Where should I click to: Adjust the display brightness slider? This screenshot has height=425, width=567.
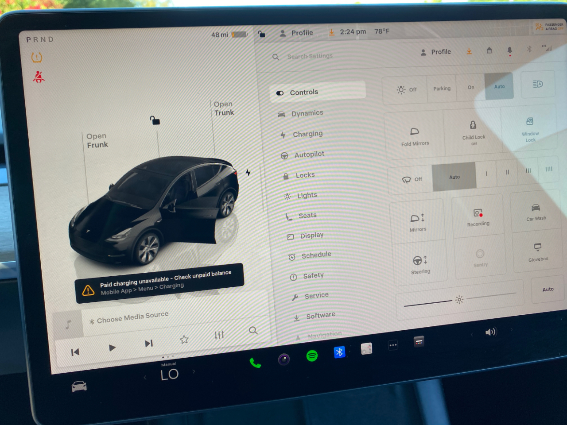tap(459, 300)
